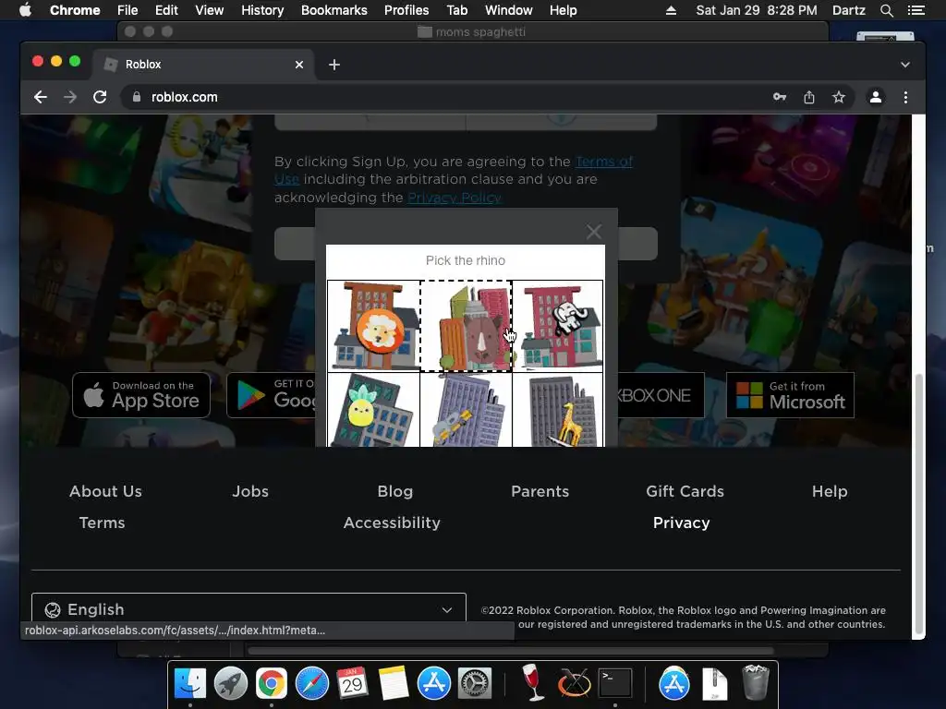Open the Chrome app menu

[x=75, y=10]
